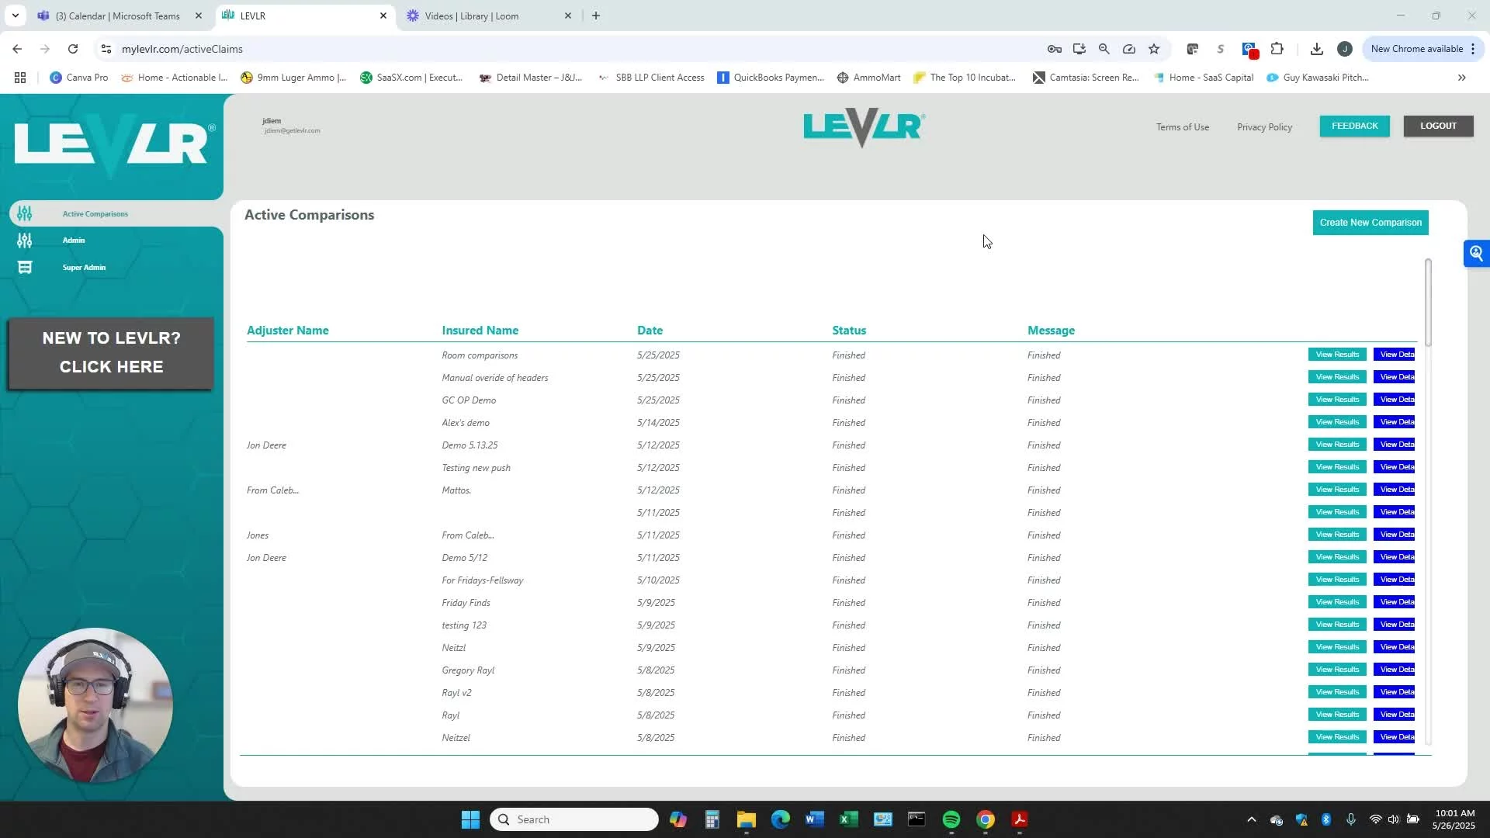Click the browser back arrow
This screenshot has width=1490, height=838.
pyautogui.click(x=17, y=49)
